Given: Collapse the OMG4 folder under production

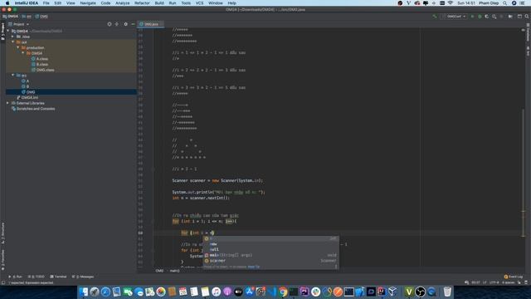Looking at the screenshot, I should pos(23,53).
